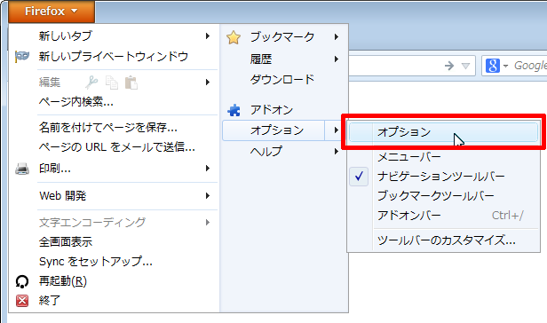Click the scissors cut icon
The width and height of the screenshot is (547, 323).
(x=91, y=83)
